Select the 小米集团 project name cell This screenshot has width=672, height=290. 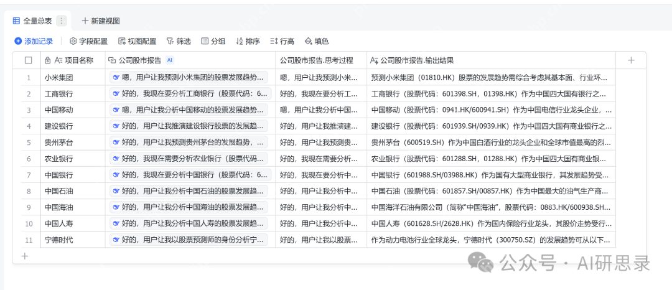click(x=72, y=78)
